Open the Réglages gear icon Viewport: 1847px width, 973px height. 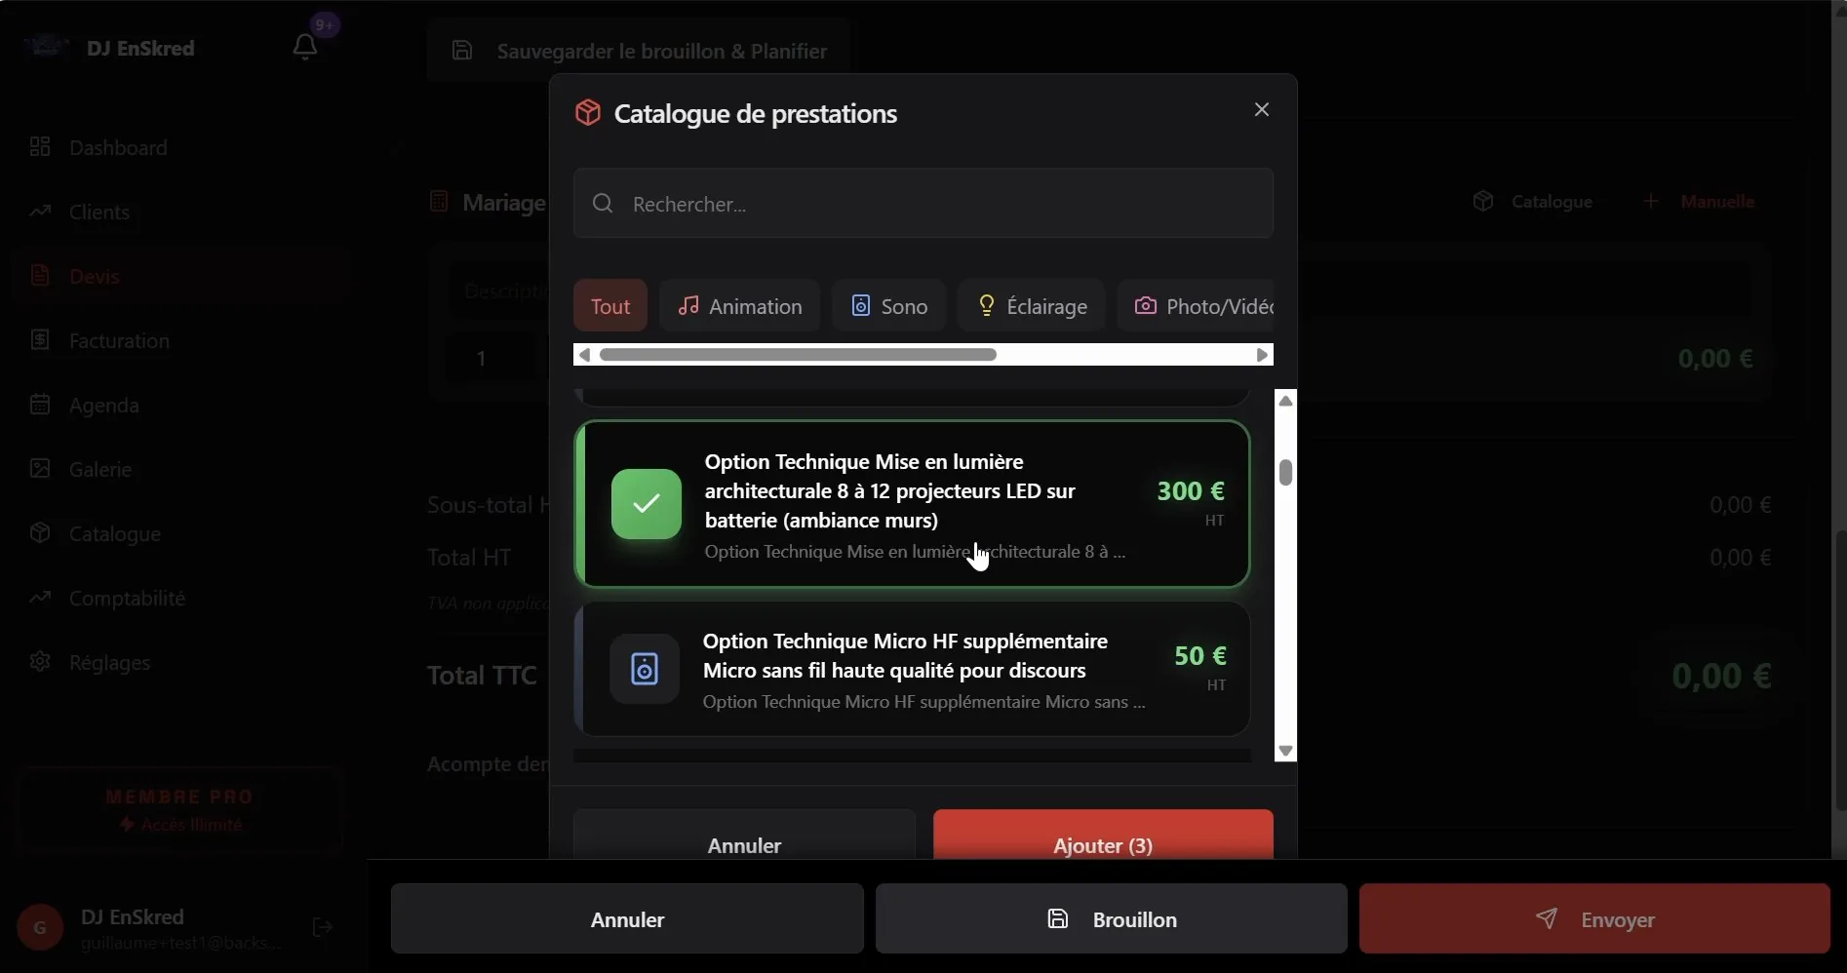click(x=40, y=662)
